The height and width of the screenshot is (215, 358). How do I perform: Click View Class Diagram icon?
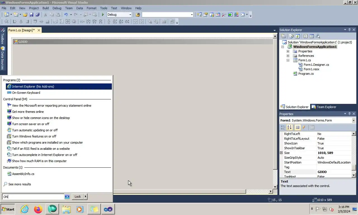[x=318, y=36]
